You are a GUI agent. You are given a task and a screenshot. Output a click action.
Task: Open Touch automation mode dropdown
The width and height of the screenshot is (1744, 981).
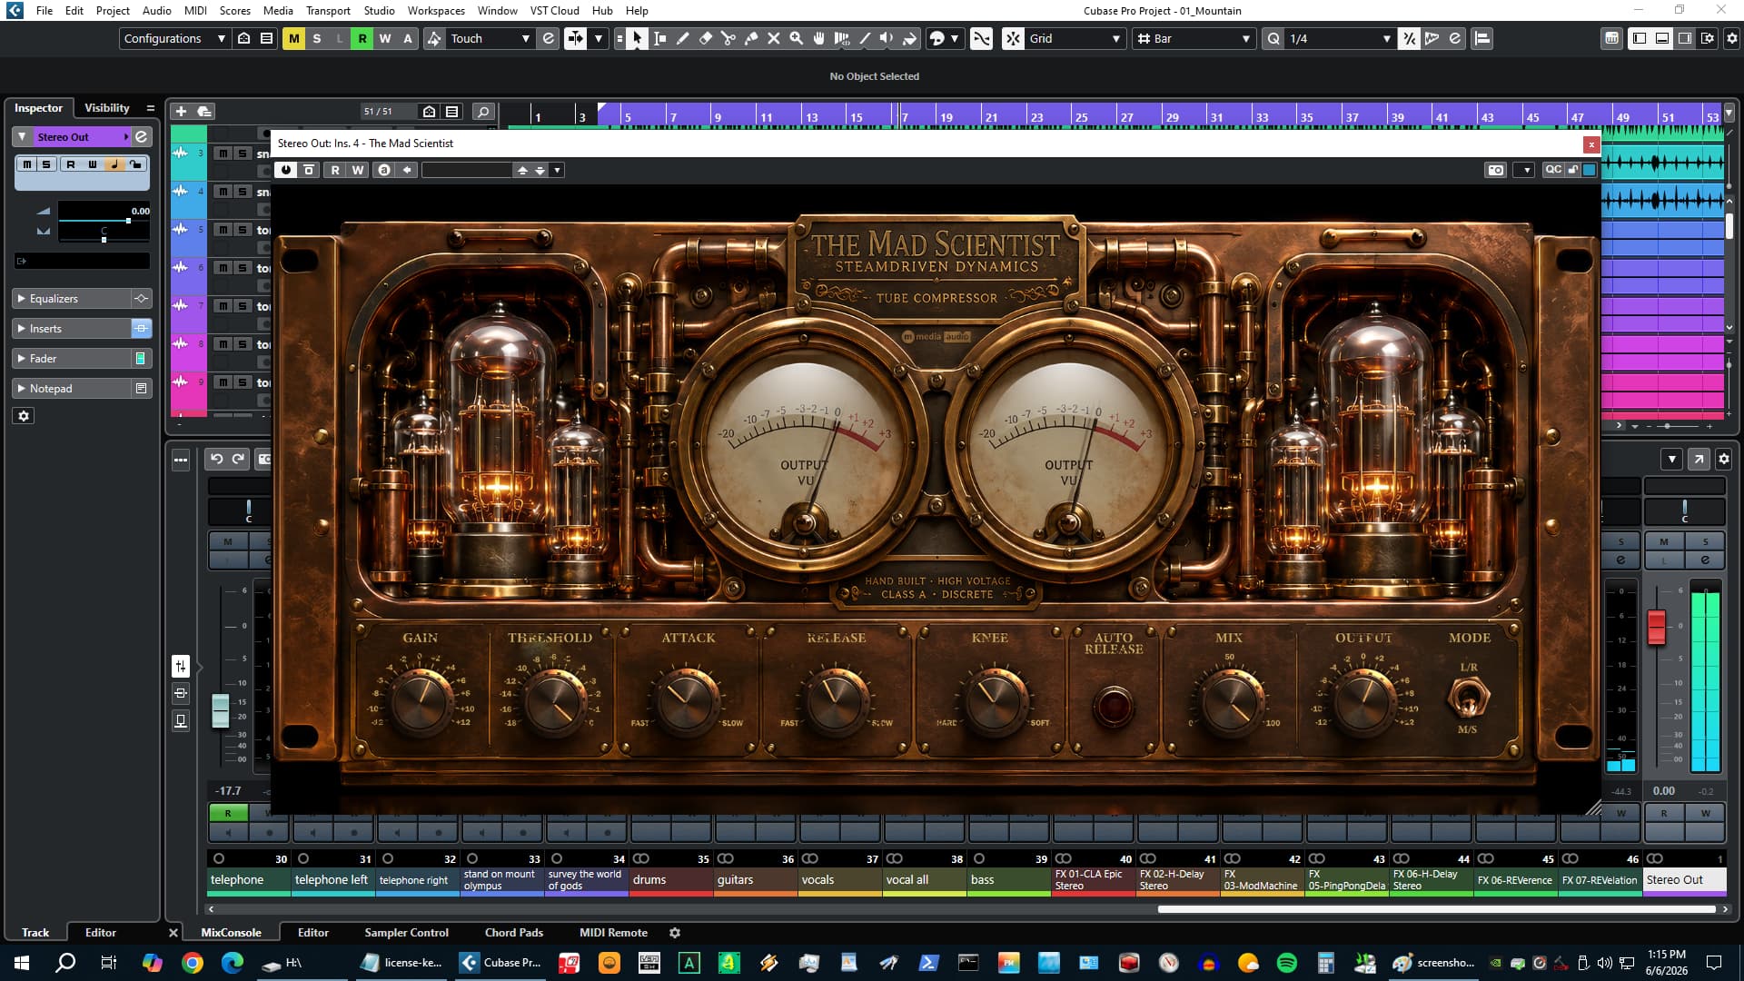(490, 38)
